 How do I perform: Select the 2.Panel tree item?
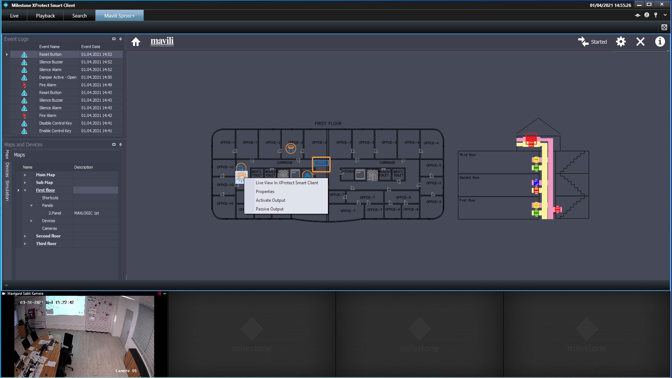click(x=55, y=213)
